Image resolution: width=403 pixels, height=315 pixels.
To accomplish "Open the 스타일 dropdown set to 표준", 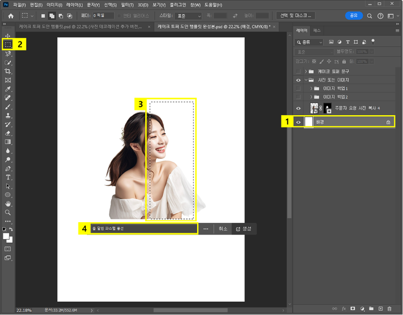I will click(x=188, y=16).
